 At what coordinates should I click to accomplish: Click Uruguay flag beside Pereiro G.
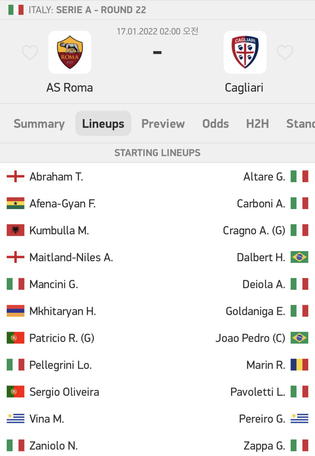point(300,419)
